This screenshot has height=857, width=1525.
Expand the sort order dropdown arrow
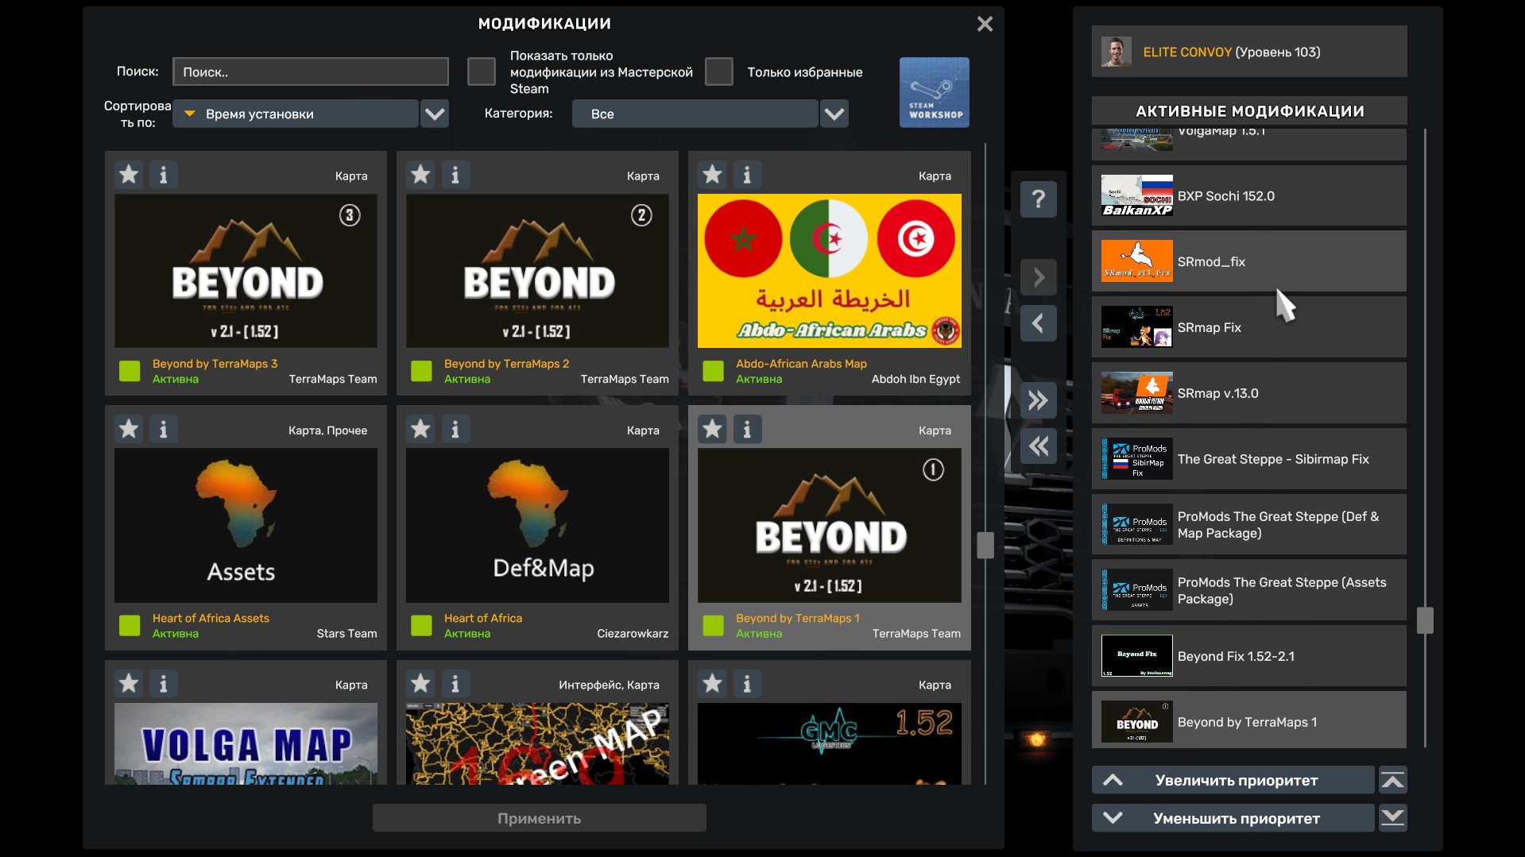coord(435,114)
